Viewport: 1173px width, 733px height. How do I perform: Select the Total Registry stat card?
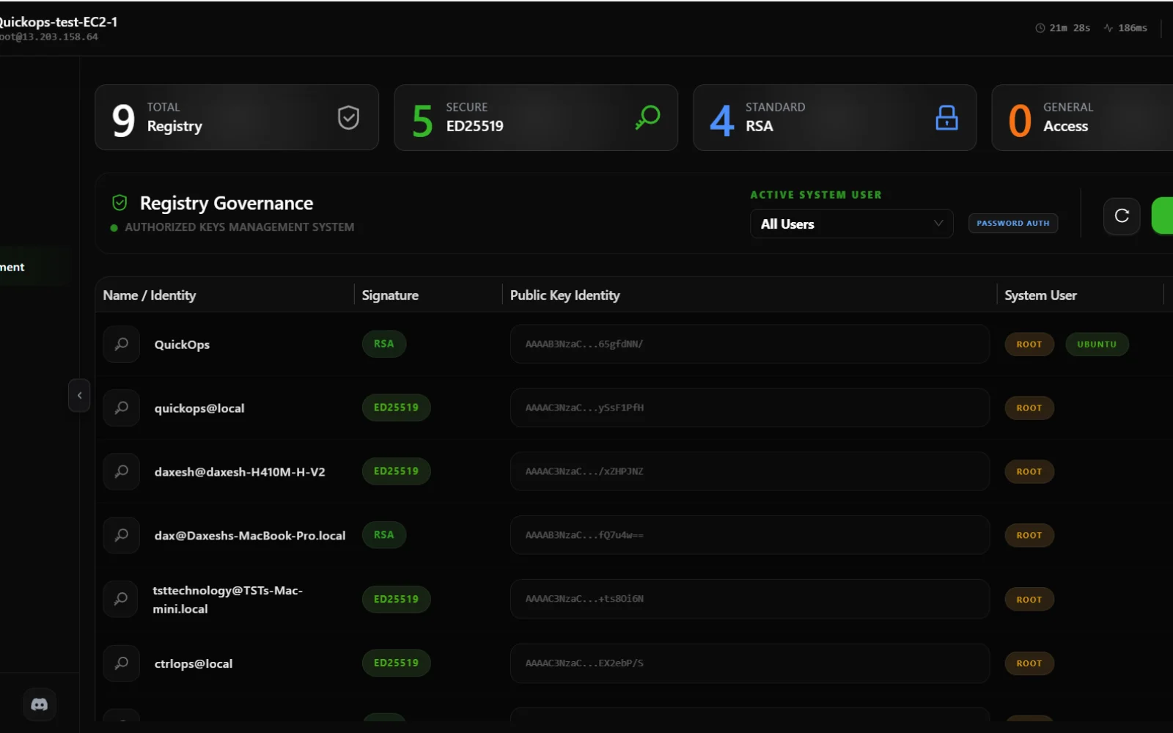pos(237,117)
